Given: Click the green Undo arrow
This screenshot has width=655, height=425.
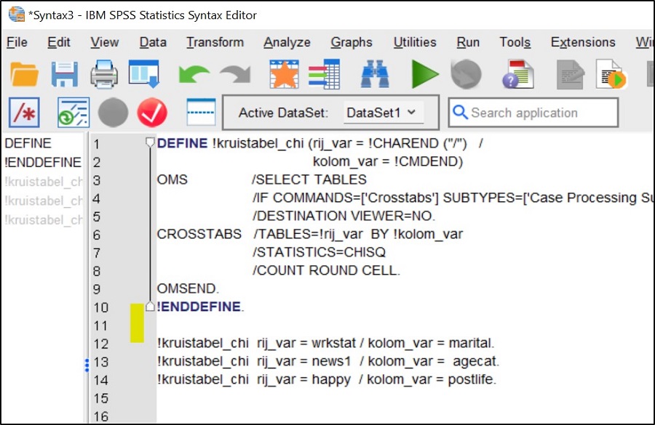Looking at the screenshot, I should (194, 74).
